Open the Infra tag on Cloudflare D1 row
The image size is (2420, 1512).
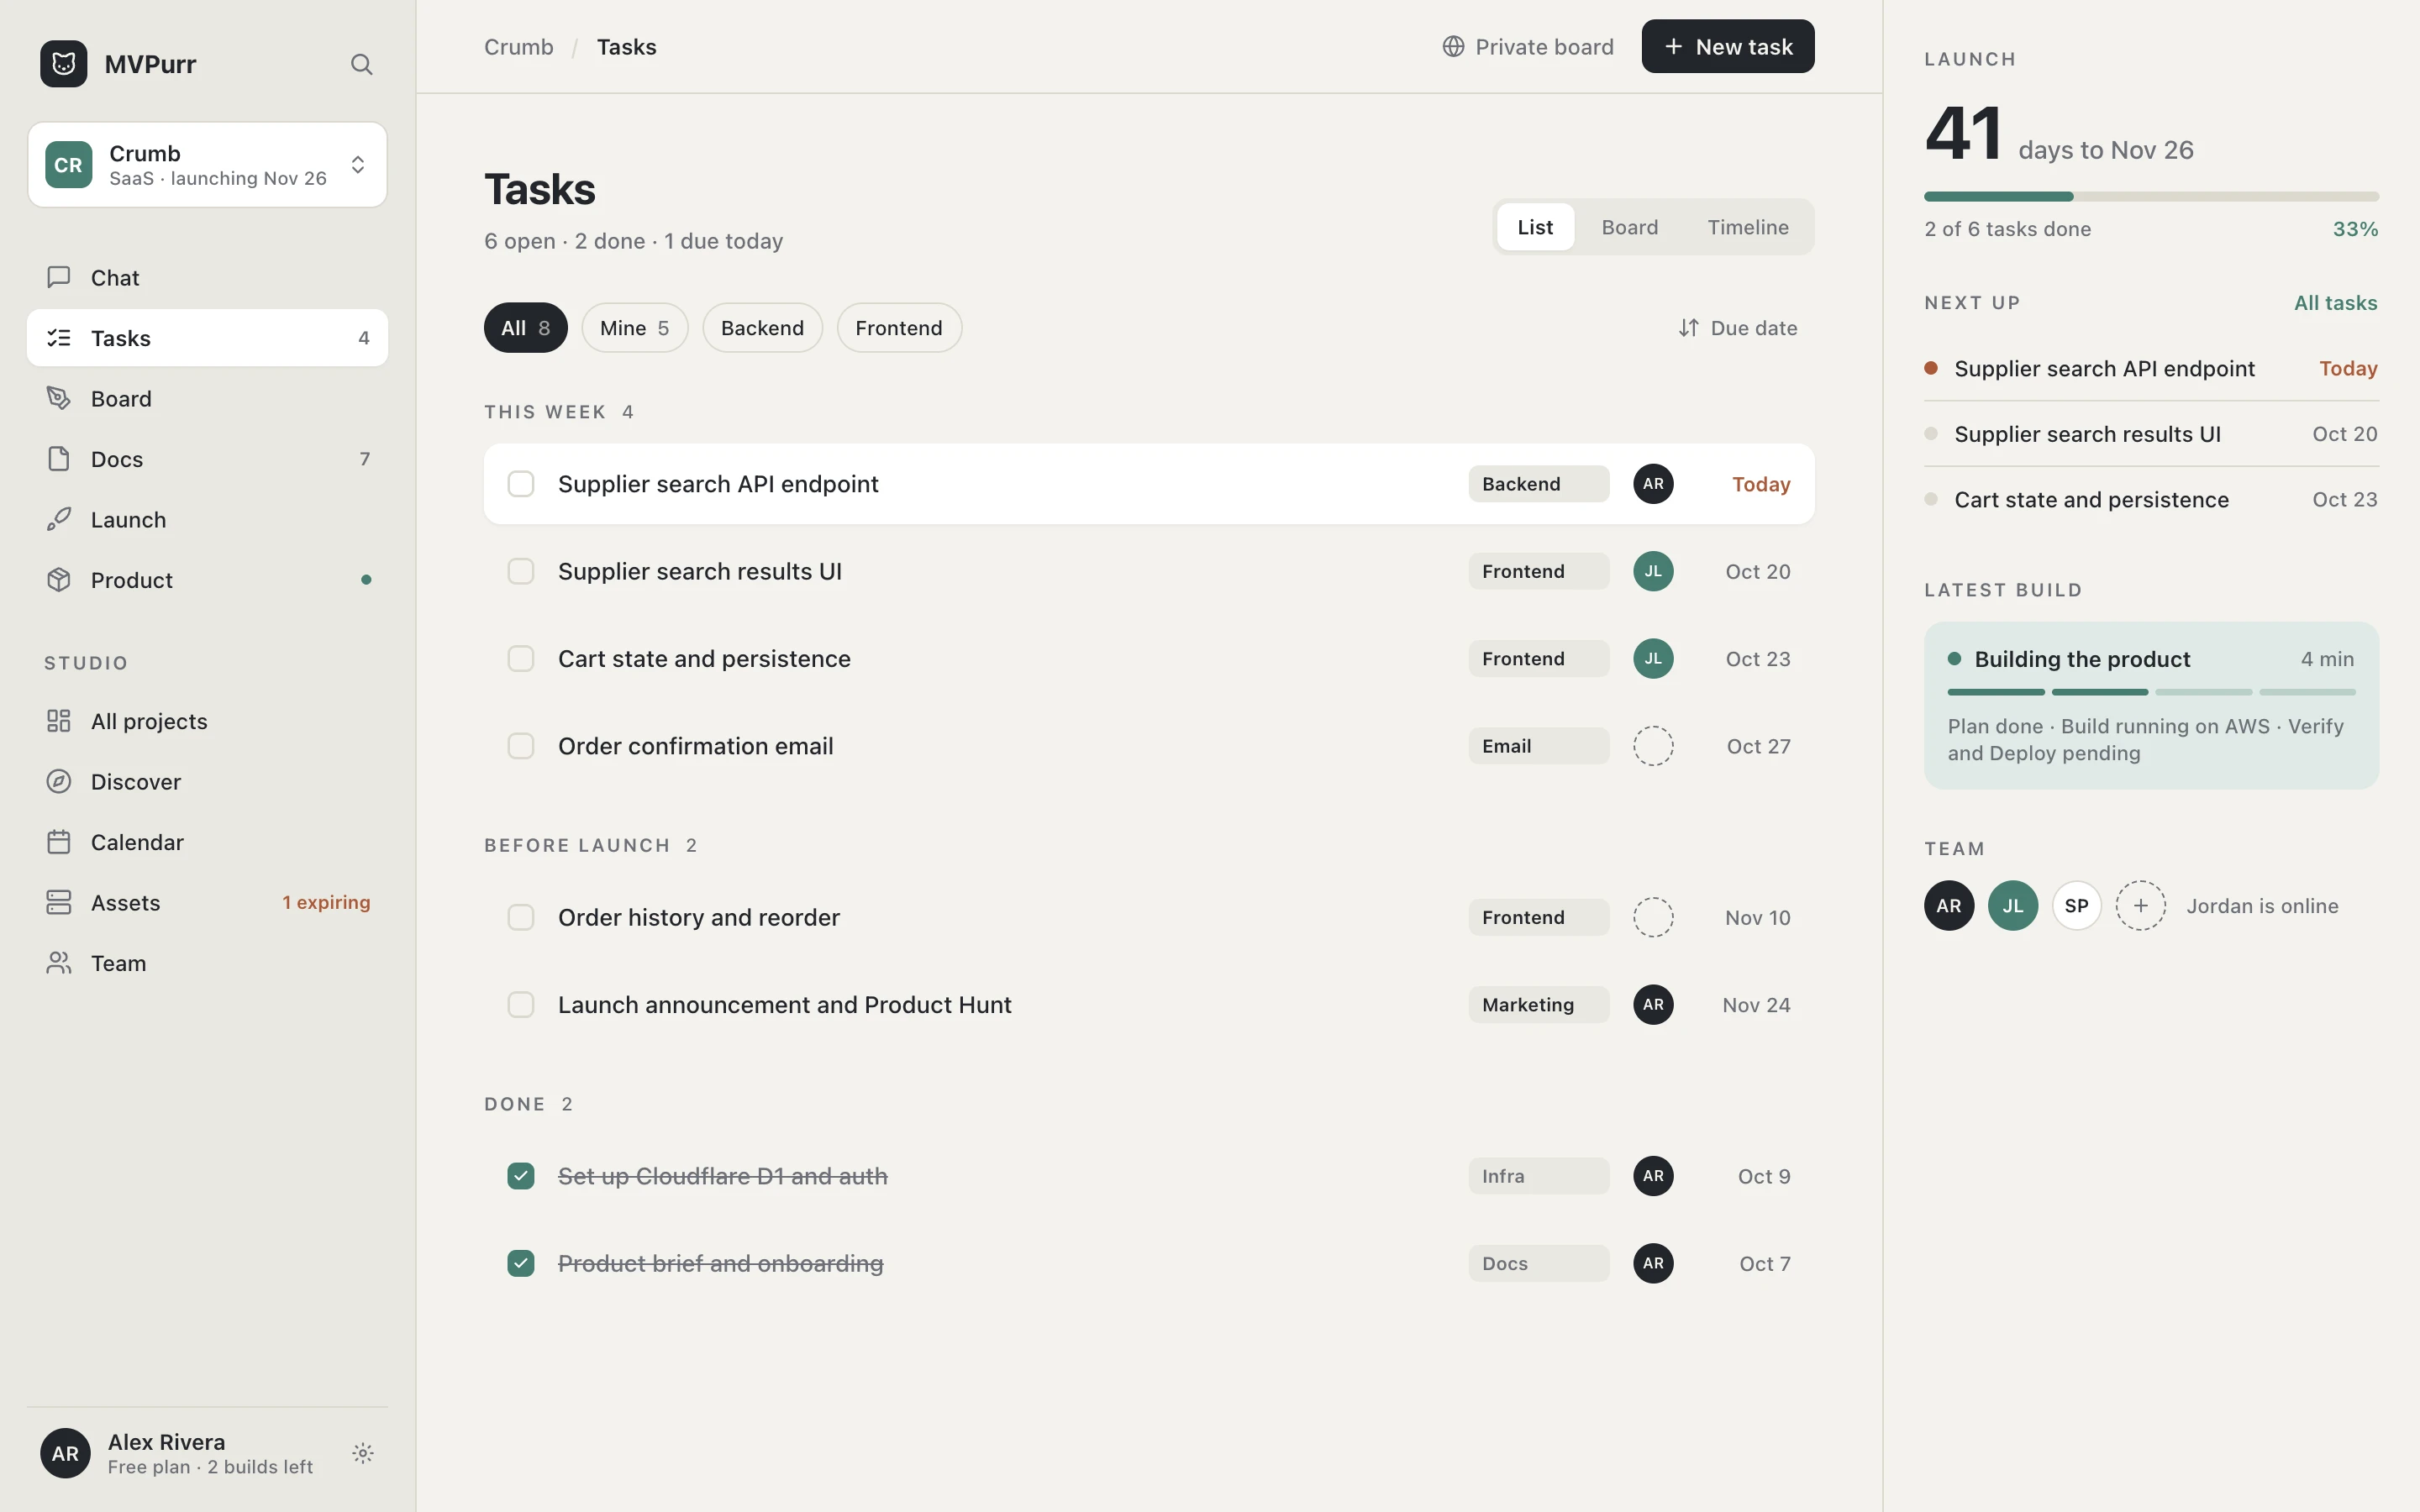click(x=1539, y=1176)
